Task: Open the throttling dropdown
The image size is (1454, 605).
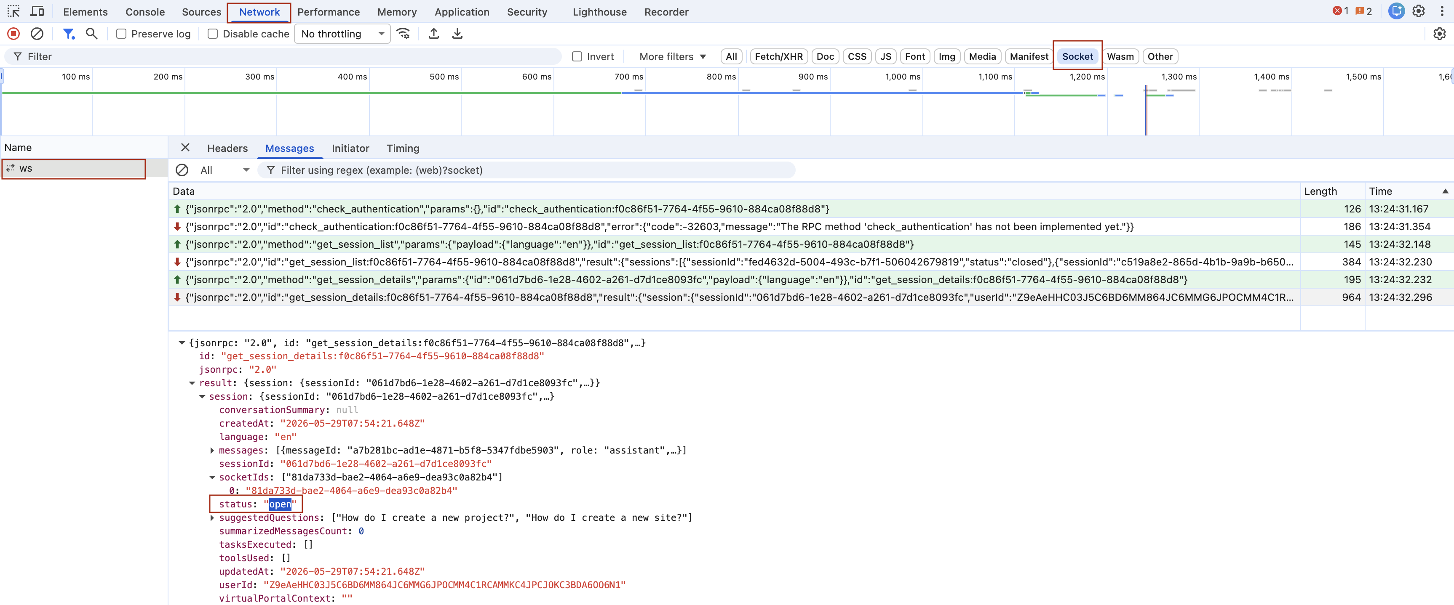Action: point(342,34)
